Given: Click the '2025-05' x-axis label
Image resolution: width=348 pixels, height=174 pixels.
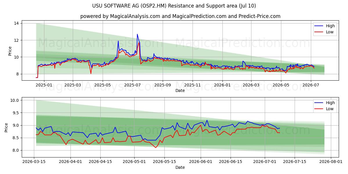Looking at the screenshot, I should pos(103,85).
